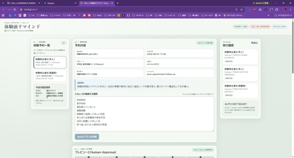The image size is (294, 158).
Task: Open site info icon beside 127.0.0.1
Action: click(x=21, y=9)
